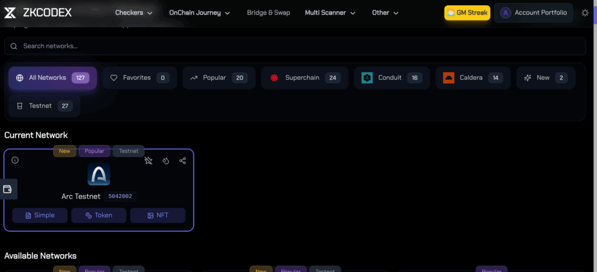Click the Testnet tag on Arc Testnet
Image resolution: width=597 pixels, height=272 pixels.
tap(129, 151)
